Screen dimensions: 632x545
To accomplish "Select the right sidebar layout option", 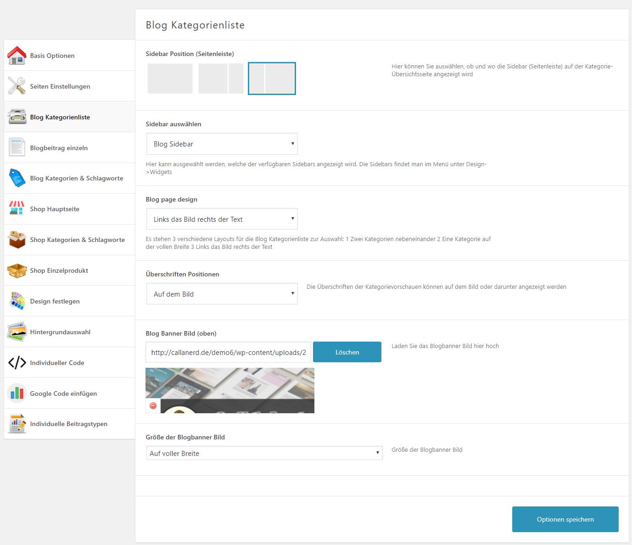I will 221,79.
